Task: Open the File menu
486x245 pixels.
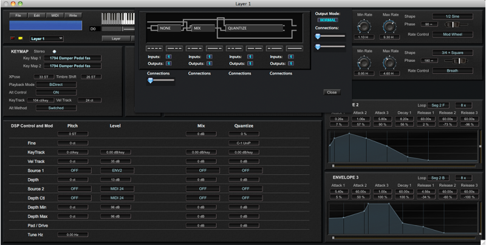Action: tap(18, 14)
